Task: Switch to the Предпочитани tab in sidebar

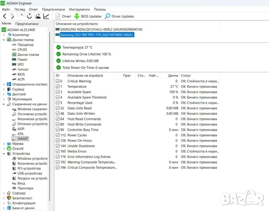Action: [27, 24]
